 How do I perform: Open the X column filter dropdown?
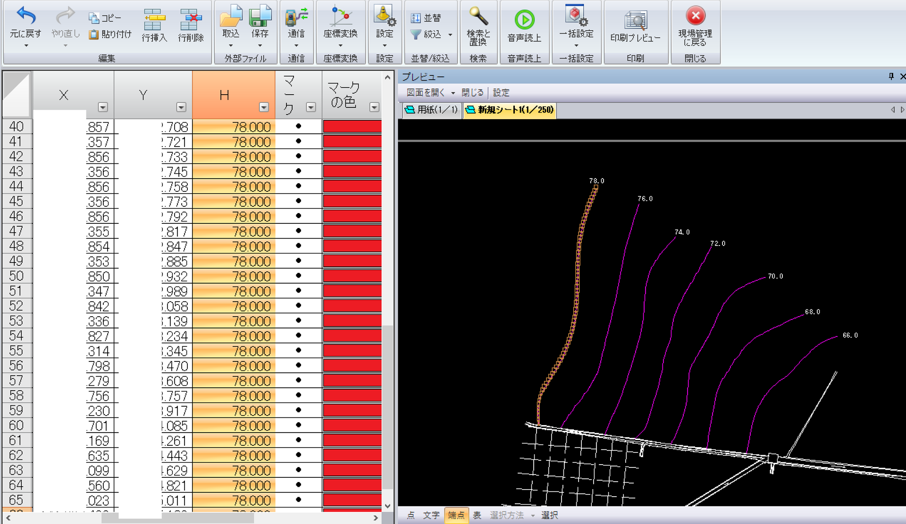[102, 107]
